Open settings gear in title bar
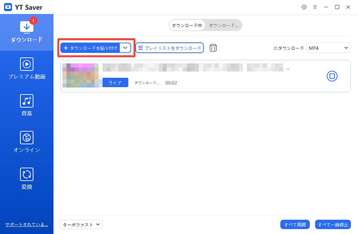 click(304, 7)
